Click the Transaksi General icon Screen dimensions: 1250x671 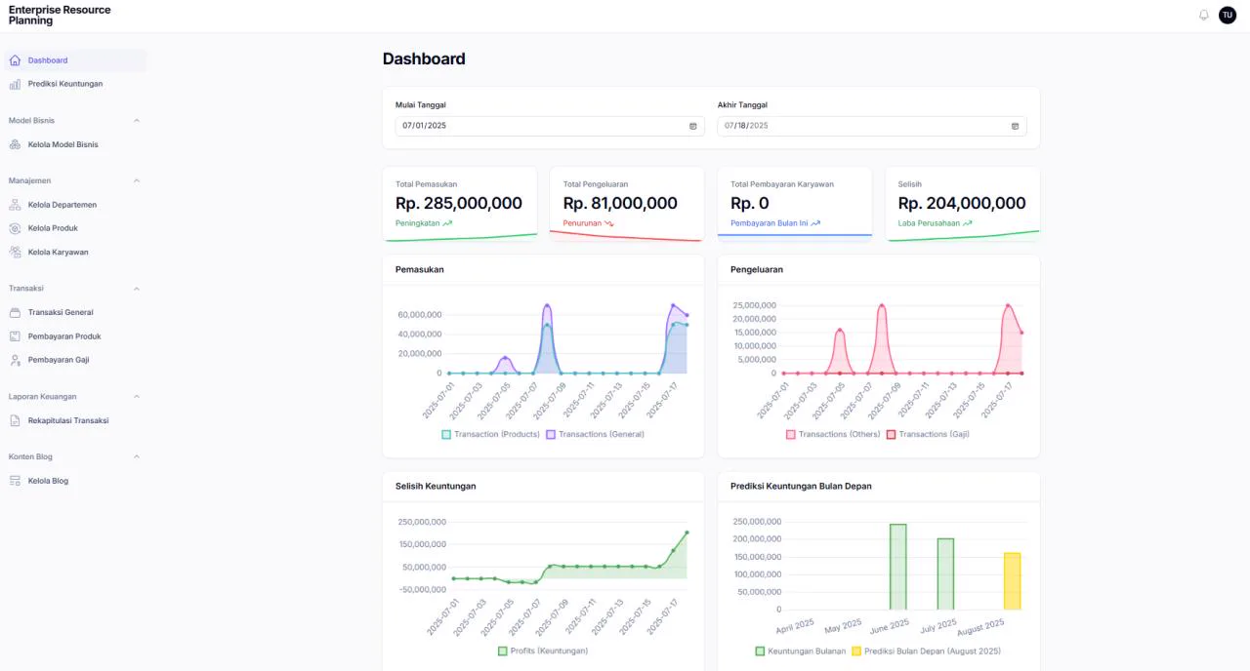click(15, 312)
